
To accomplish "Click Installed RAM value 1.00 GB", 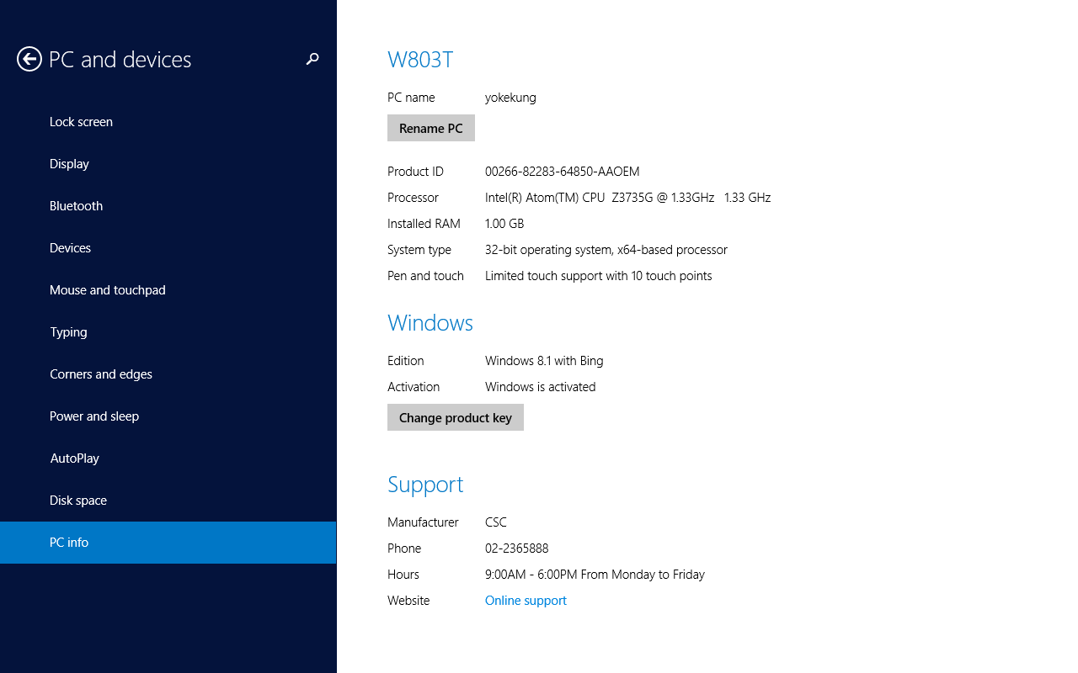I will [x=504, y=224].
